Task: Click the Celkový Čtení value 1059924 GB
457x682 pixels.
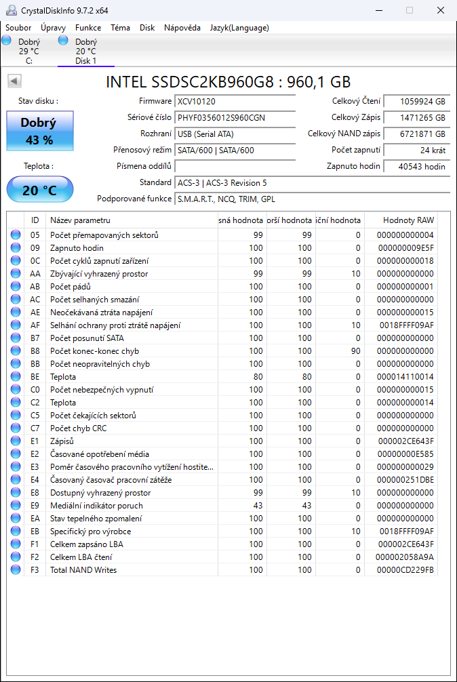Action: pos(417,101)
